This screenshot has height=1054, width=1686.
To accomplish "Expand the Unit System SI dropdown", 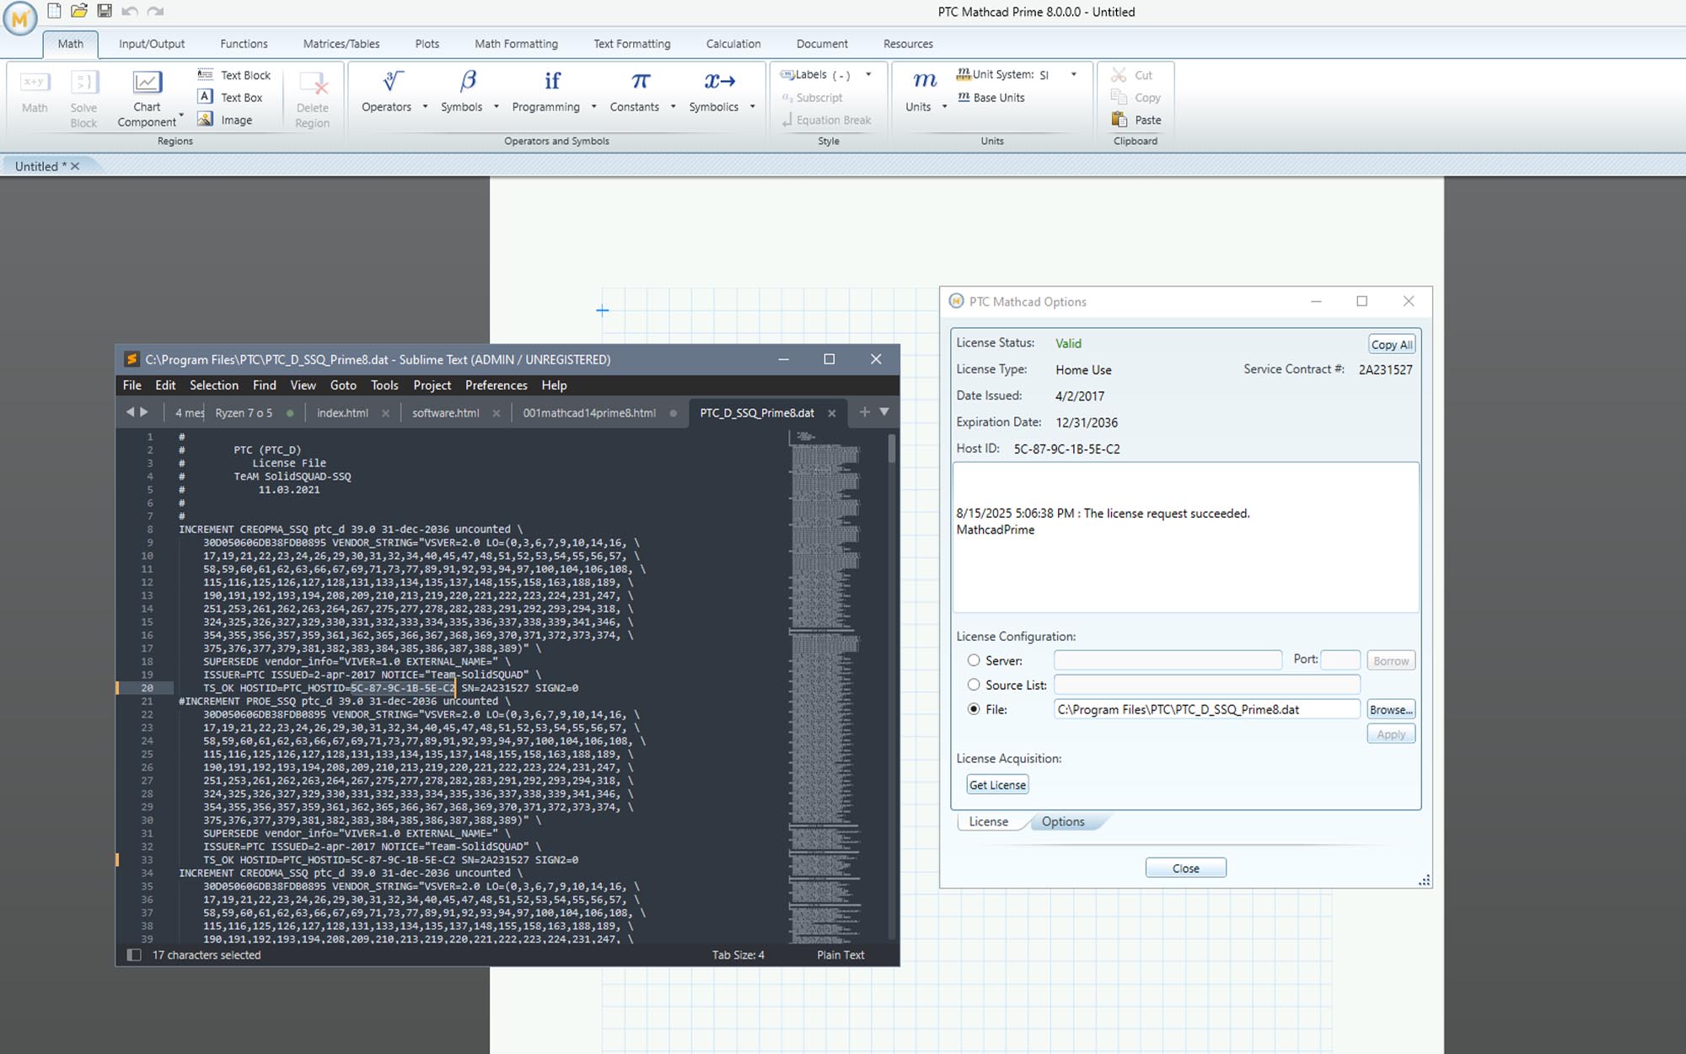I will tap(1073, 74).
